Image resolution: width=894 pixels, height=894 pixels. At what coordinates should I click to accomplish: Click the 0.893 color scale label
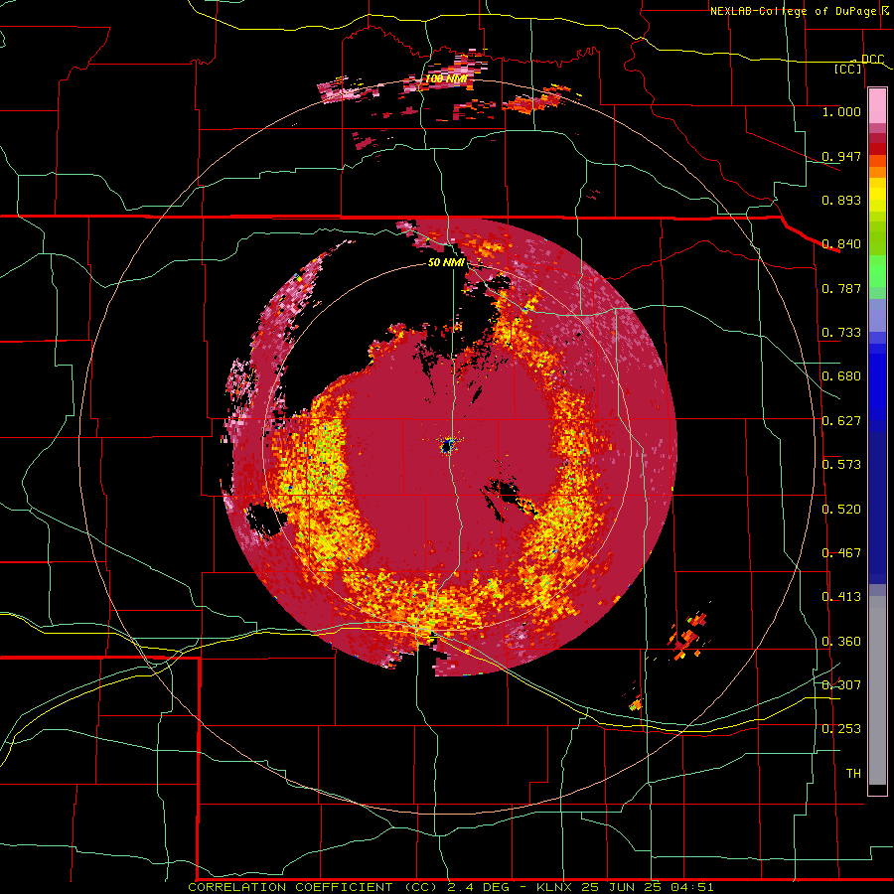[x=841, y=200]
